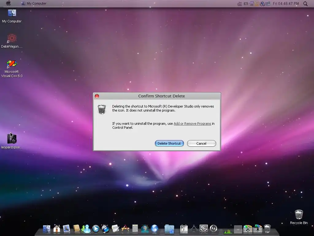Click the Delete Shortcut button
Image resolution: width=314 pixels, height=236 pixels.
(x=169, y=144)
